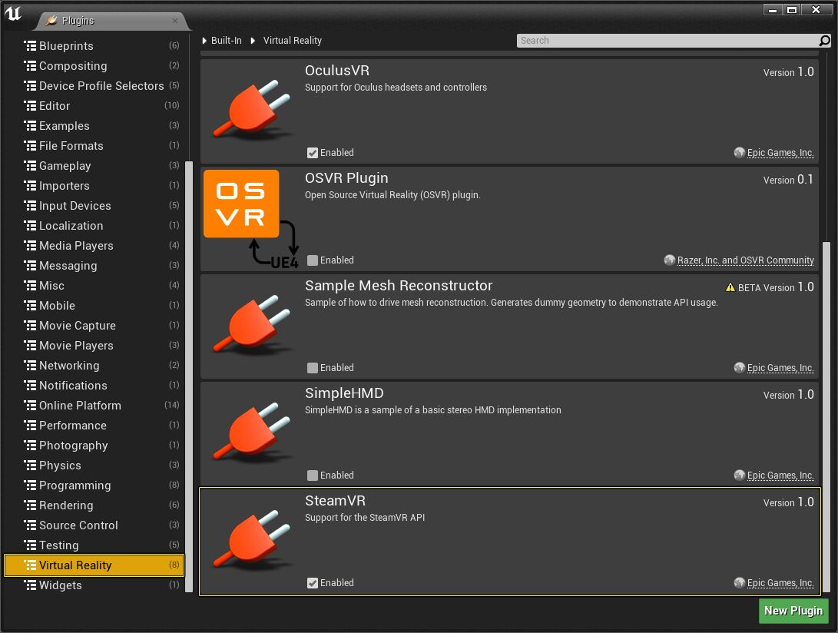Click the search magnifier icon
The width and height of the screenshot is (838, 633).
[x=825, y=41]
